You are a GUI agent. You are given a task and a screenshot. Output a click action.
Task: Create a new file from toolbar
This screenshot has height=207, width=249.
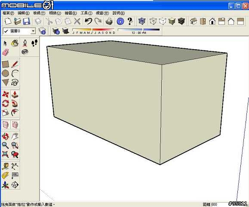pos(8,21)
